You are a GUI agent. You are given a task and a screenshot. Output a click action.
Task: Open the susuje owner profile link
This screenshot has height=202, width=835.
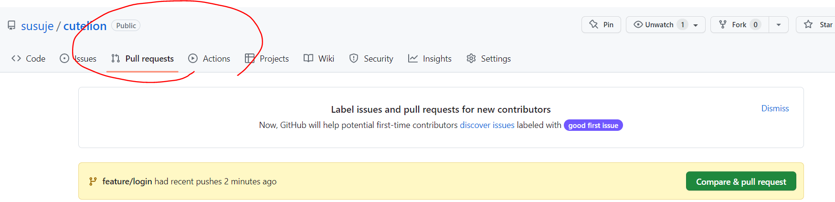pyautogui.click(x=37, y=26)
